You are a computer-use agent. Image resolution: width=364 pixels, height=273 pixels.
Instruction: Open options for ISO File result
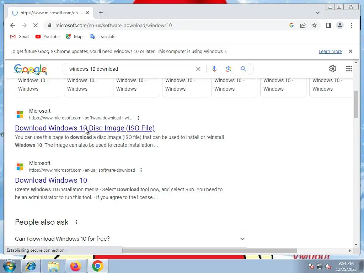pos(138,118)
